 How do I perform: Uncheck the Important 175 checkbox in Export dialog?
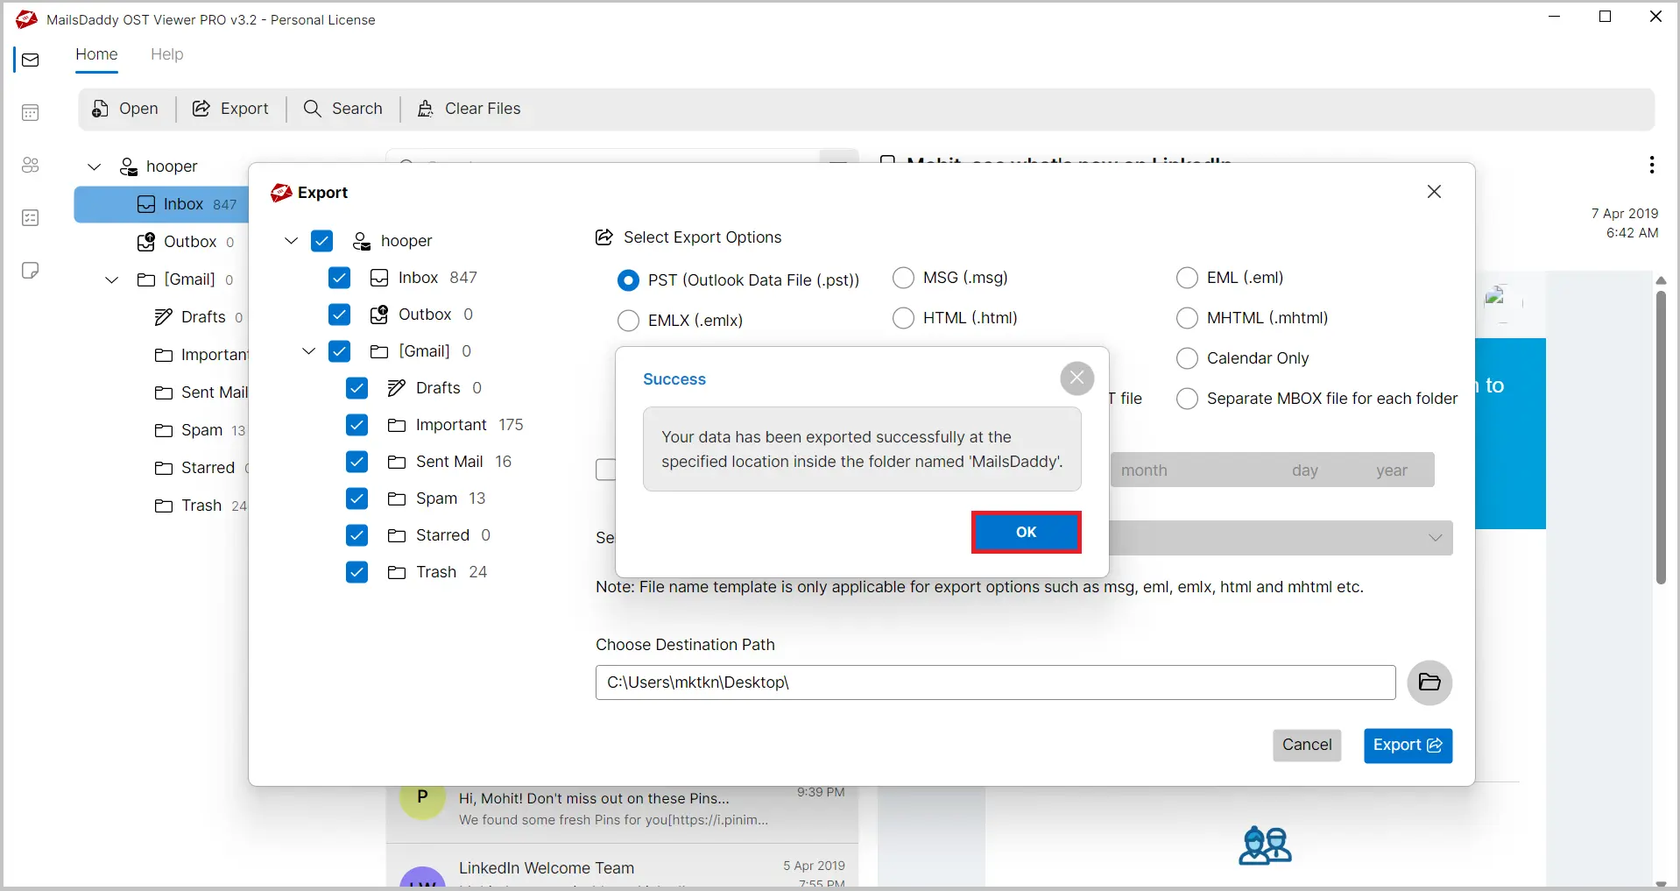(357, 425)
